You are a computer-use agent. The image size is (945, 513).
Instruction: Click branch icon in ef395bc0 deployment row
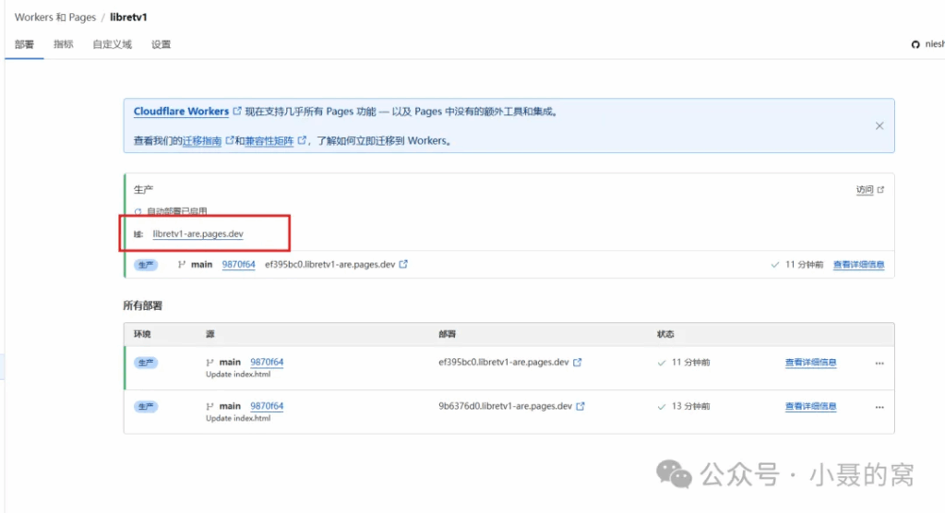(209, 363)
